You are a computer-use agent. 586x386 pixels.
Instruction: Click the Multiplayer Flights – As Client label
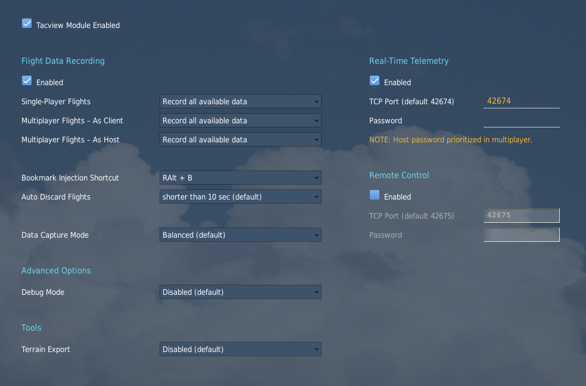(72, 121)
